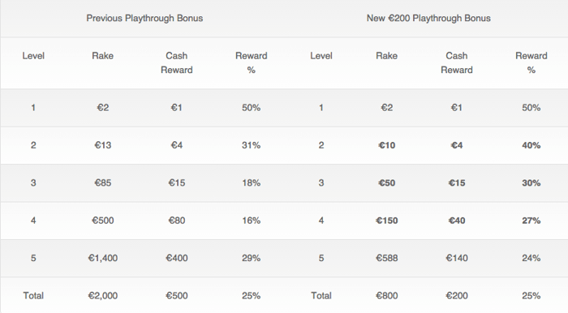Select the €400 cash reward cell
The image size is (568, 313).
(176, 258)
